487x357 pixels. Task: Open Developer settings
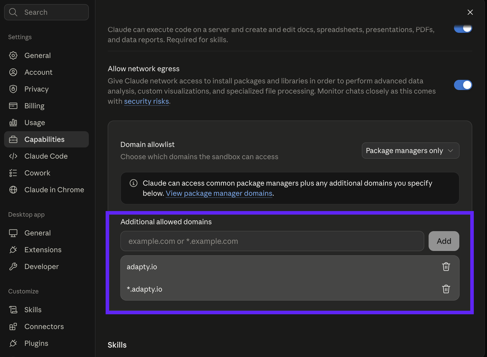tap(46, 266)
